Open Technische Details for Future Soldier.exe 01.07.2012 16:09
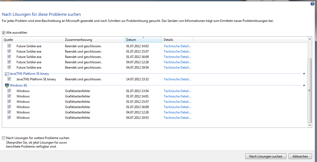 [x=177, y=57]
